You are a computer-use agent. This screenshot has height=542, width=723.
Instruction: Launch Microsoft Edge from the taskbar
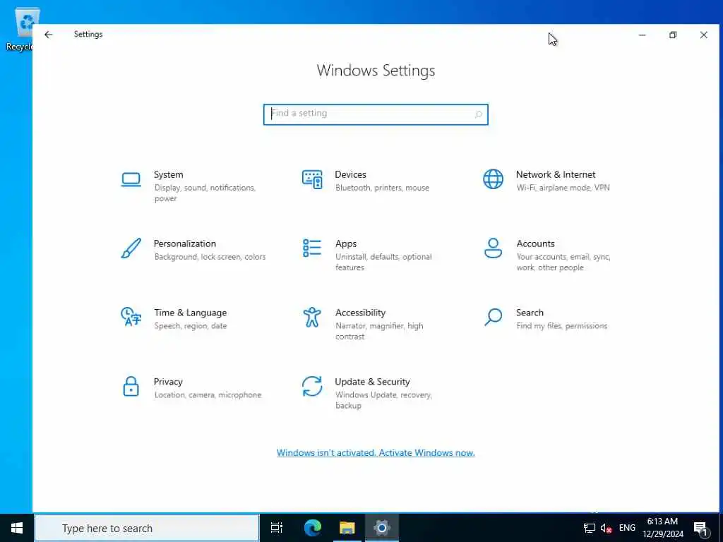pos(312,528)
